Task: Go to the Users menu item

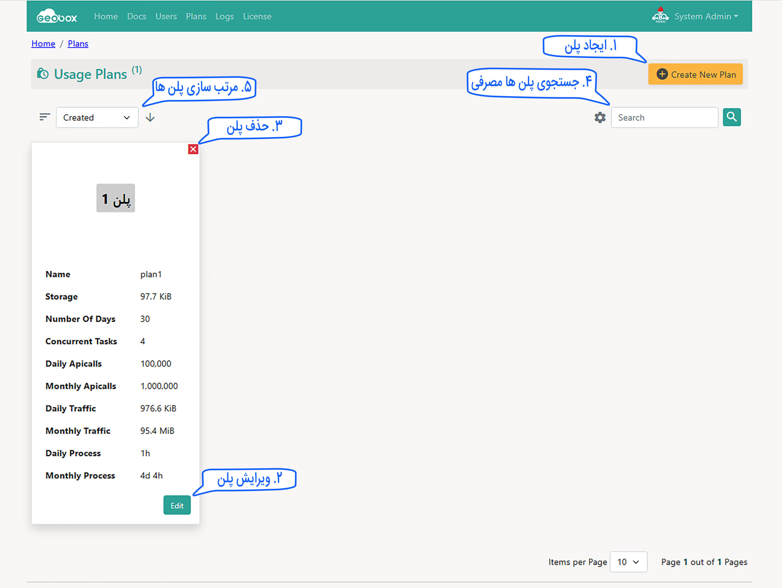Action: point(166,16)
